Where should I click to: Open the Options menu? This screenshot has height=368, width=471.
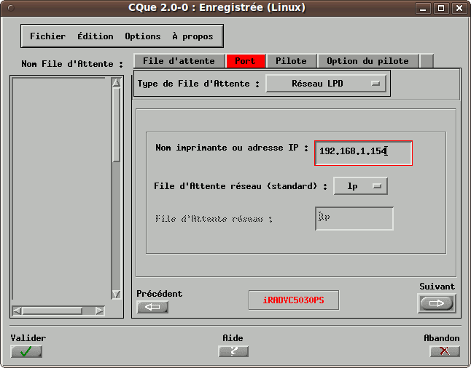pos(142,36)
